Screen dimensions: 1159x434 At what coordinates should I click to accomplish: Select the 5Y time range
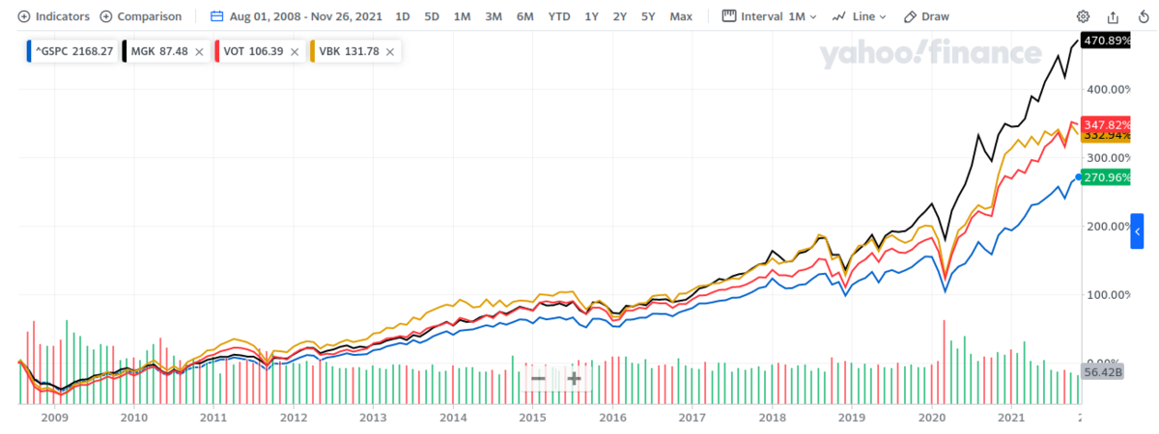[648, 16]
